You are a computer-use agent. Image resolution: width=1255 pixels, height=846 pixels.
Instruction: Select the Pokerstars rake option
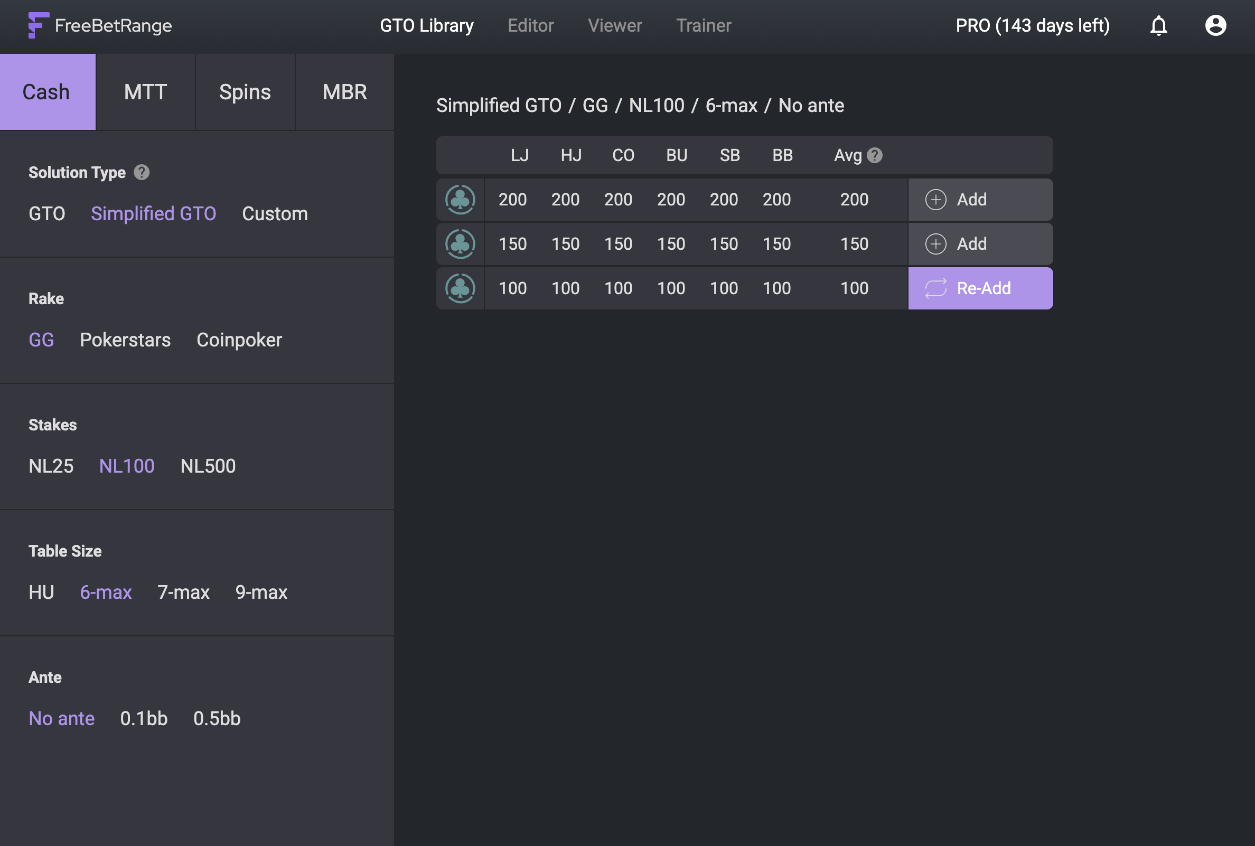tap(125, 340)
